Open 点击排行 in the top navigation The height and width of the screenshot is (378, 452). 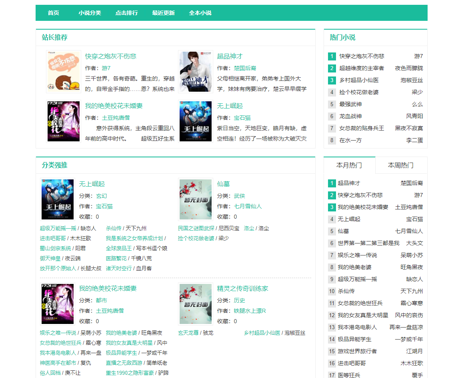point(126,13)
